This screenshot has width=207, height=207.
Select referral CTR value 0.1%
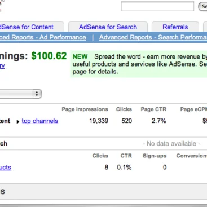[x=124, y=167]
